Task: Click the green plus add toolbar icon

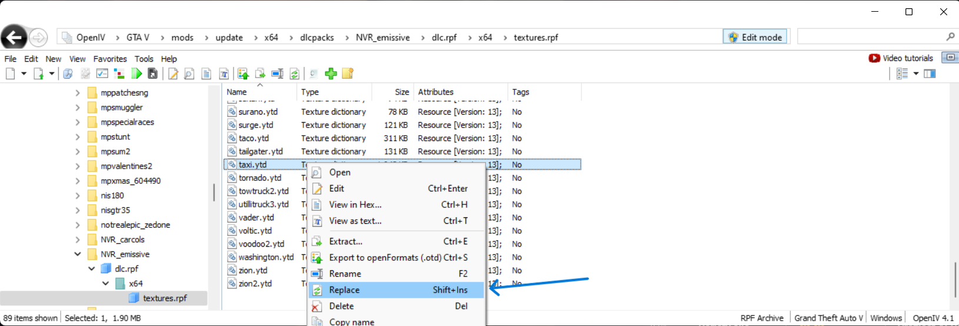Action: click(331, 73)
